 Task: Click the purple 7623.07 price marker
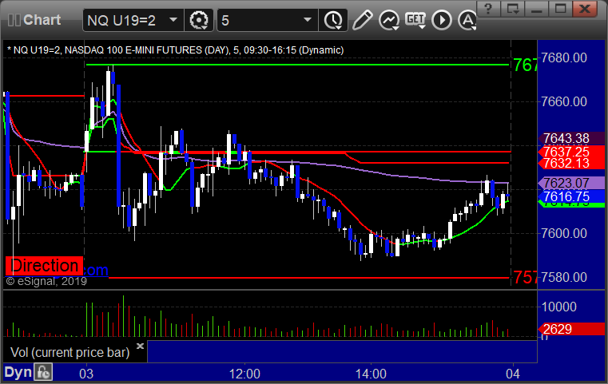coord(571,183)
